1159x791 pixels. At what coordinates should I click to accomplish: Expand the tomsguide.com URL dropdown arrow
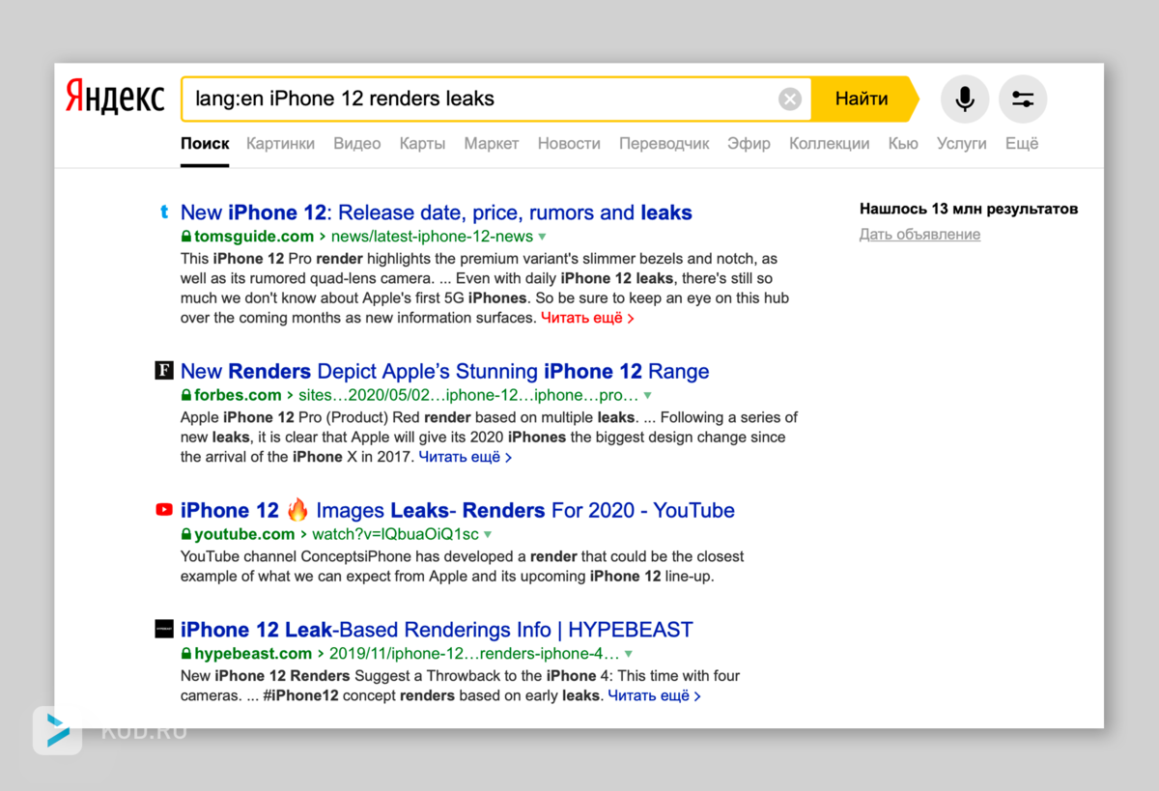coord(542,237)
